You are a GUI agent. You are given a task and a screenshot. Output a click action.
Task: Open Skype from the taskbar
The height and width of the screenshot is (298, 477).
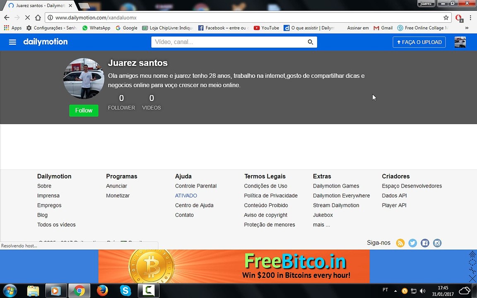(125, 291)
